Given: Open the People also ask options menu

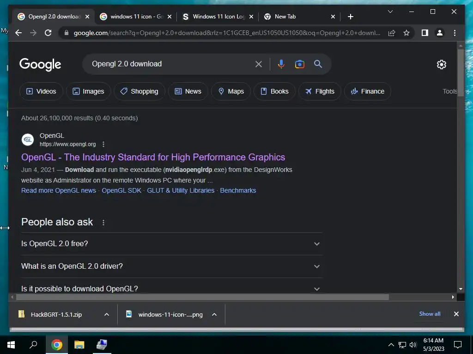Looking at the screenshot, I should pyautogui.click(x=103, y=223).
